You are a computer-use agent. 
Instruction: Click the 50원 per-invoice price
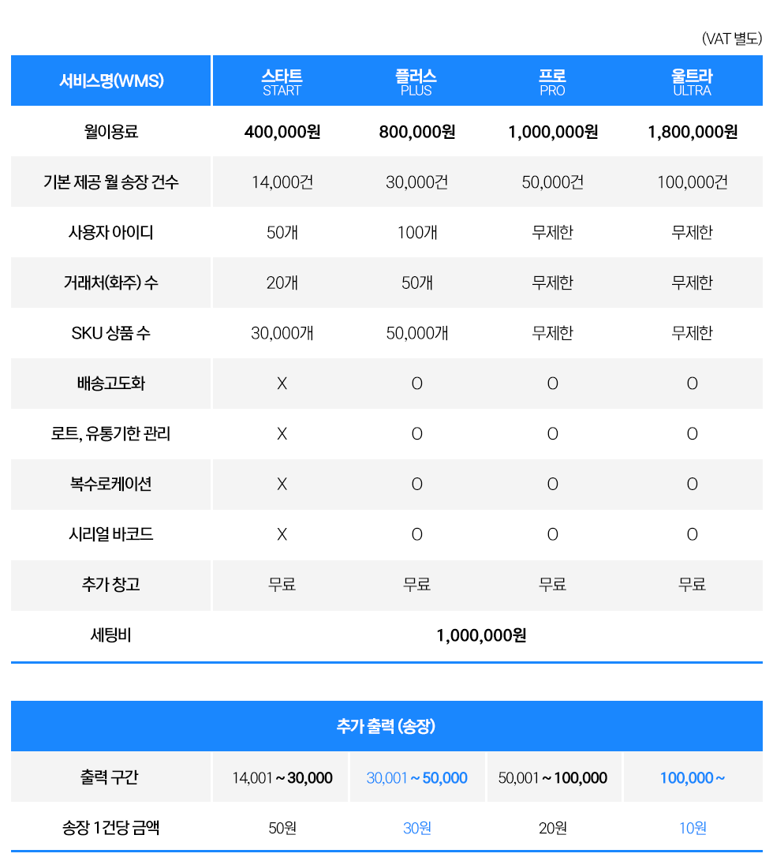(282, 828)
